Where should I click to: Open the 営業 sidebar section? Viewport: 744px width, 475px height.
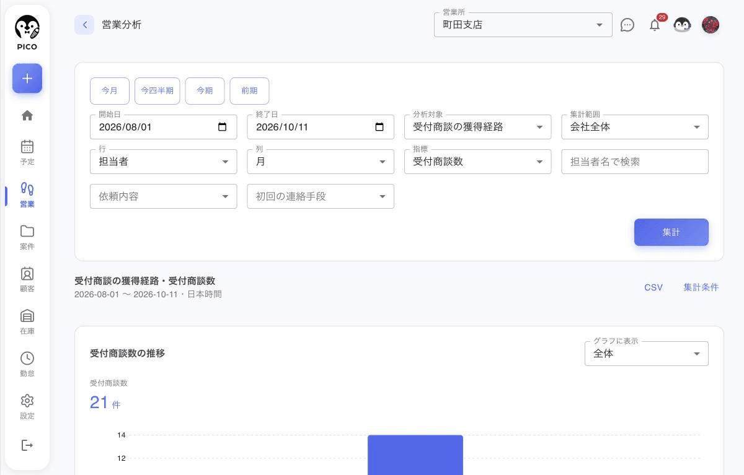coord(27,194)
